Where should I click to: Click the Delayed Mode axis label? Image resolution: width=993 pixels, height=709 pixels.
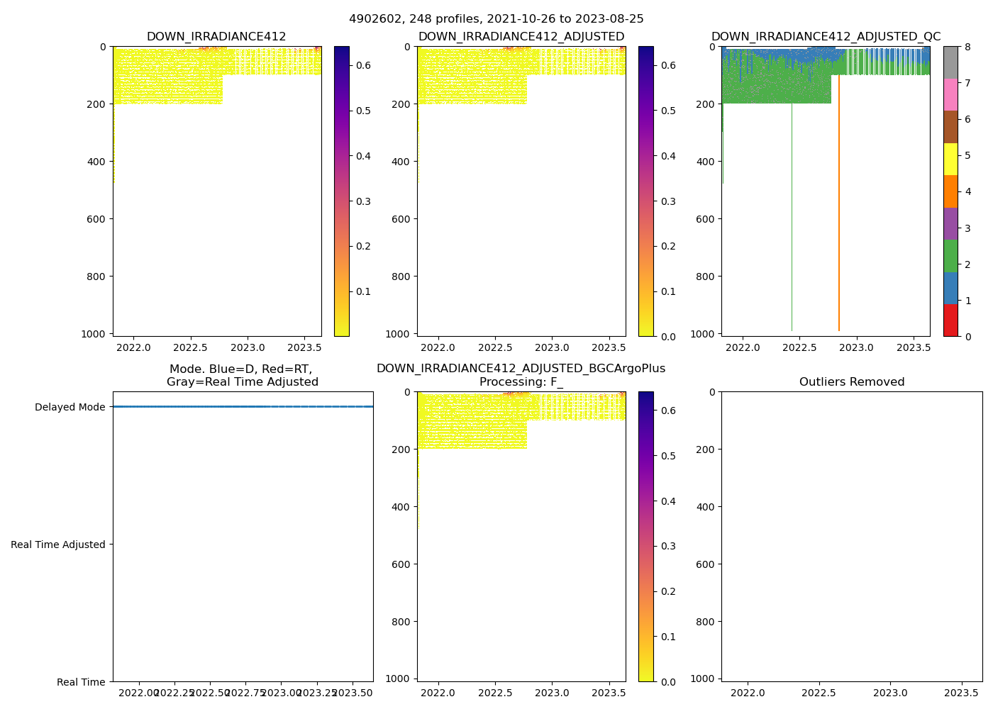[x=70, y=407]
